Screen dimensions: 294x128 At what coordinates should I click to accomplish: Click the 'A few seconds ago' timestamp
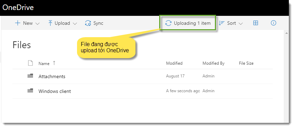pos(183,91)
